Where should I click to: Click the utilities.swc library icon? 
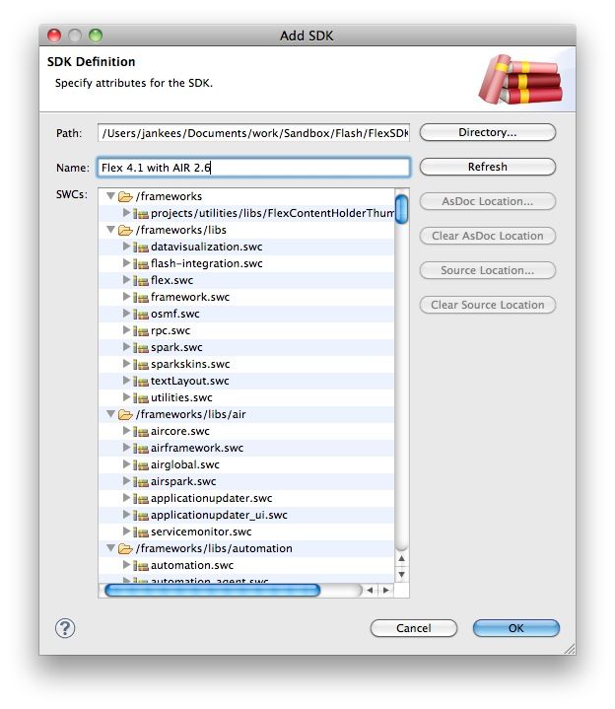[141, 397]
